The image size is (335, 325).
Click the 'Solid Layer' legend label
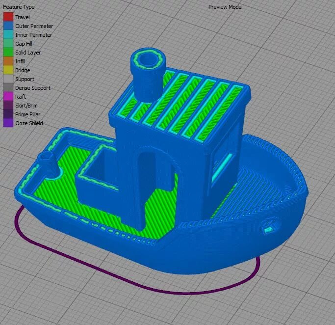click(x=28, y=53)
